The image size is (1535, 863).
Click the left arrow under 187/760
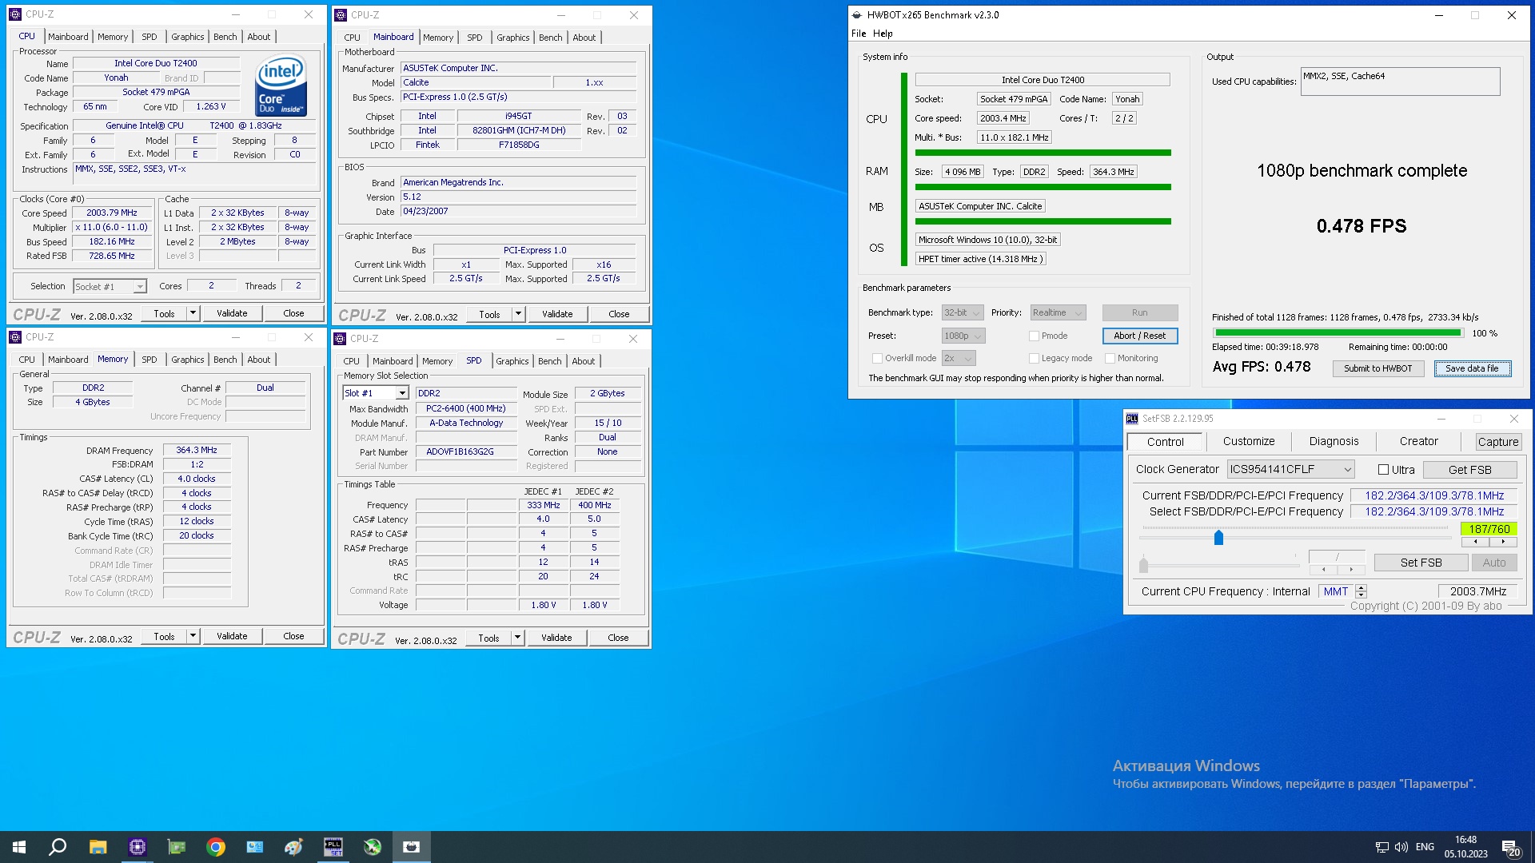coord(1474,543)
